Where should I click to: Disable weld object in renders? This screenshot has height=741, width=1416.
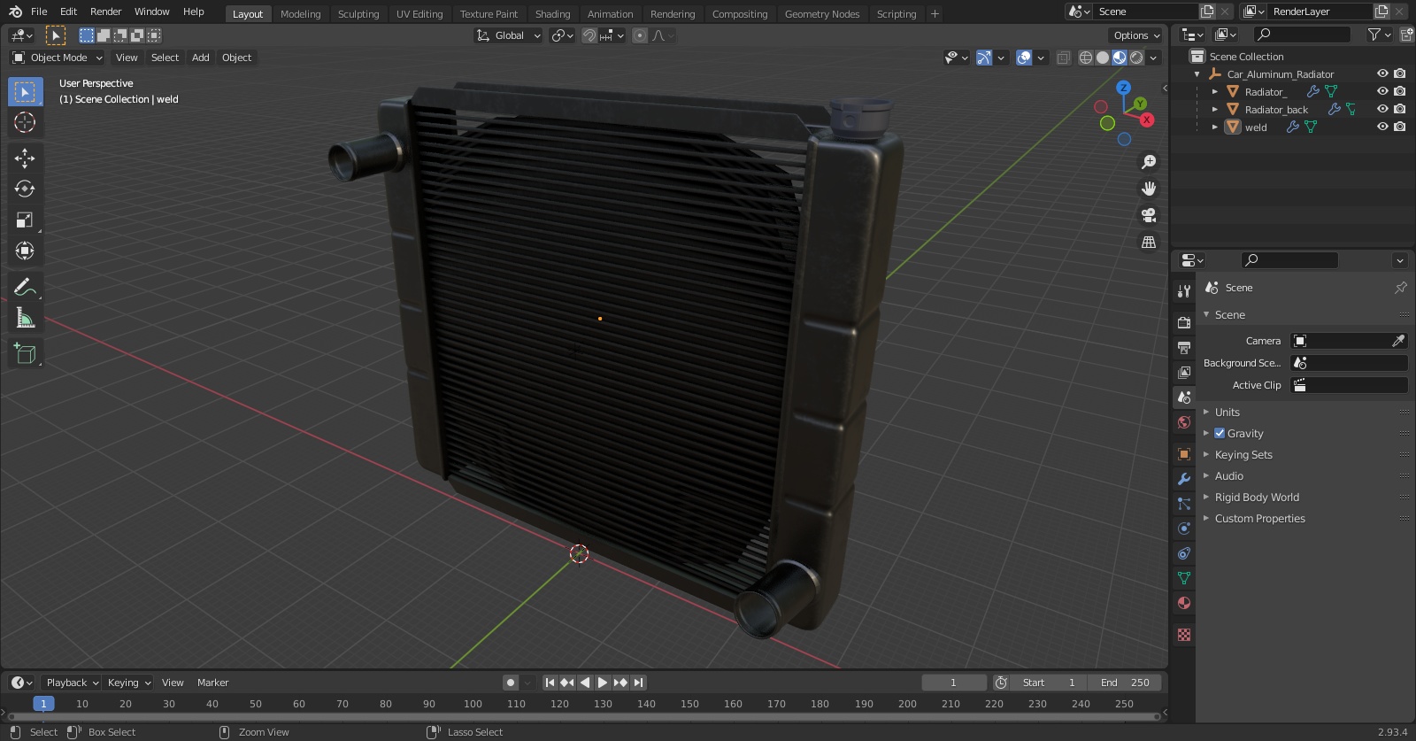[1399, 127]
